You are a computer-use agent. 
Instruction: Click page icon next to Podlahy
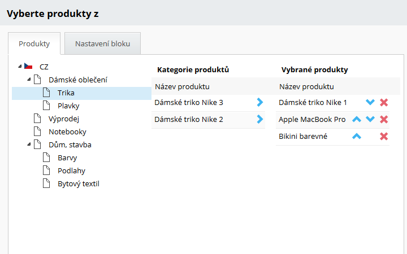[46, 170]
